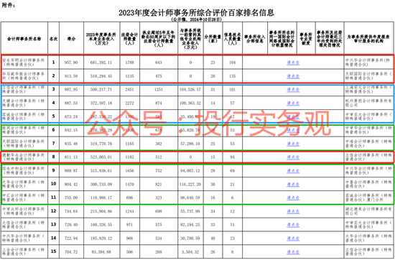Select score value 835.48
This screenshot has width=395, height=260.
pyautogui.click(x=71, y=144)
